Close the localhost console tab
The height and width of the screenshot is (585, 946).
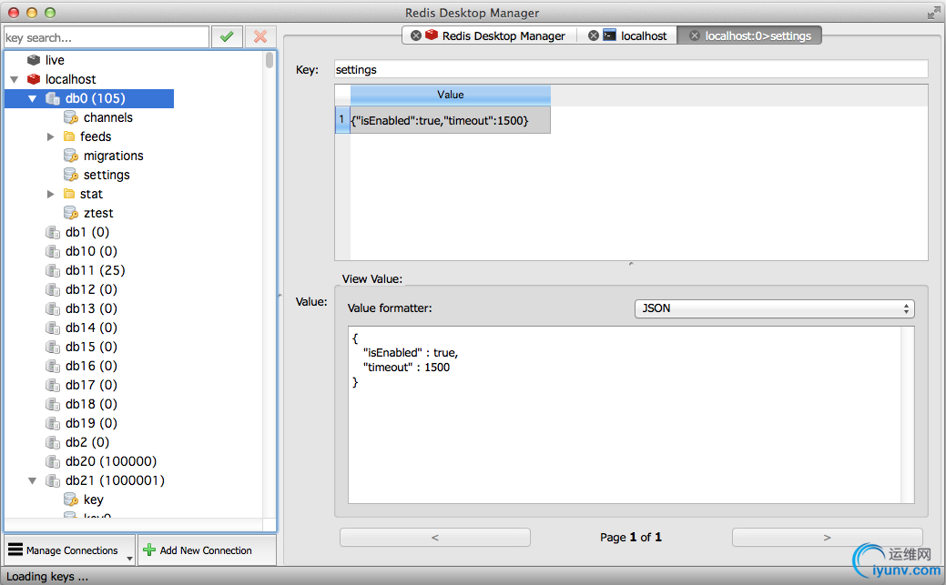[594, 35]
